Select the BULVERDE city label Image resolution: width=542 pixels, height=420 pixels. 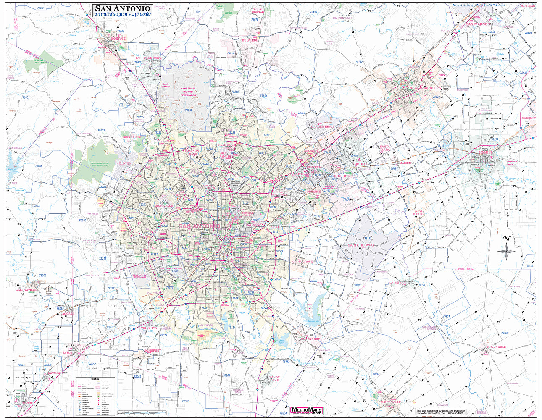250,40
